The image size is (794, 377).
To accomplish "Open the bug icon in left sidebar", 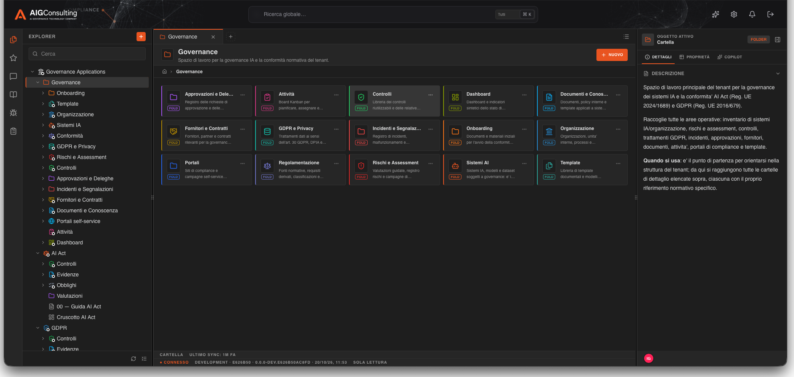I will (x=13, y=113).
